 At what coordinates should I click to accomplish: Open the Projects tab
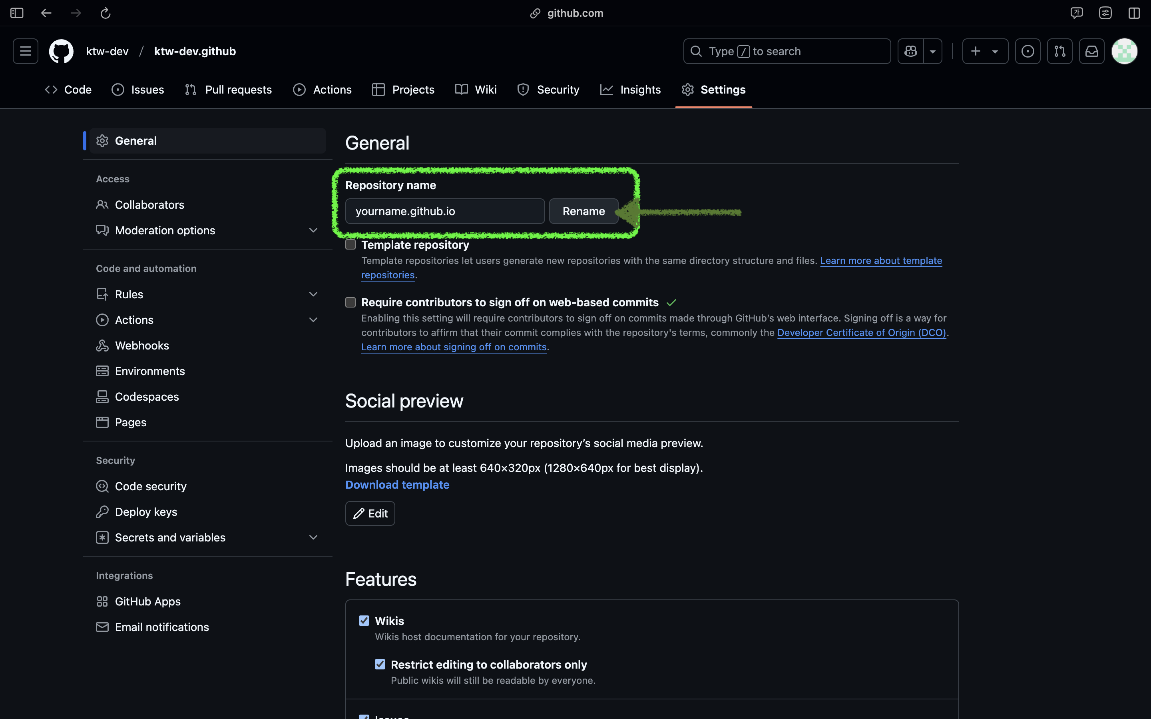pos(404,90)
